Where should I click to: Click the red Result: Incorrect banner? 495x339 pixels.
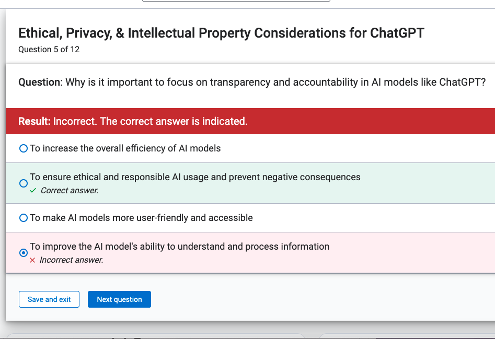click(250, 121)
